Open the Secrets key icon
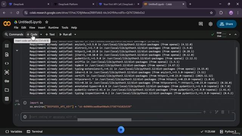 tap(7, 81)
